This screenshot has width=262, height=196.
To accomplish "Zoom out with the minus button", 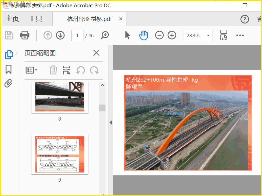I will point(159,35).
